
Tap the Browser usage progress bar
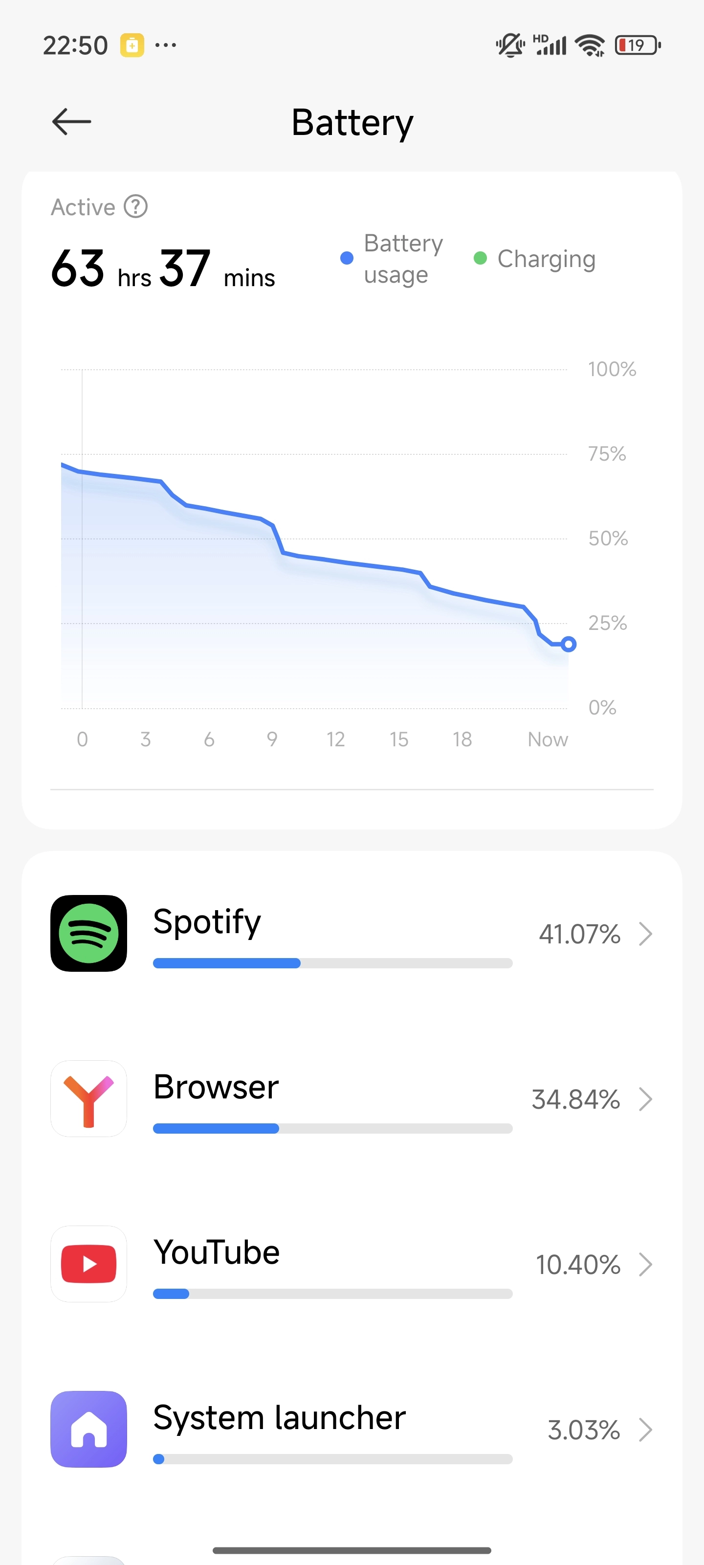click(x=332, y=1128)
